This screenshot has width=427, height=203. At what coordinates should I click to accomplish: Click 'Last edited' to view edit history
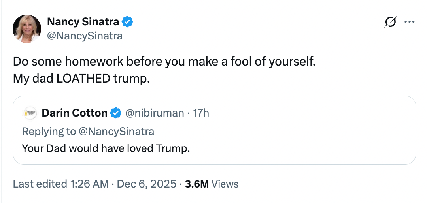click(40, 184)
